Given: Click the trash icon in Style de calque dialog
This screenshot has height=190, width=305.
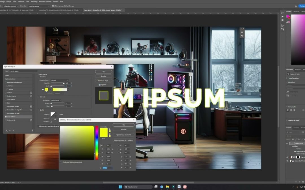Looking at the screenshot, I should pos(32,131).
